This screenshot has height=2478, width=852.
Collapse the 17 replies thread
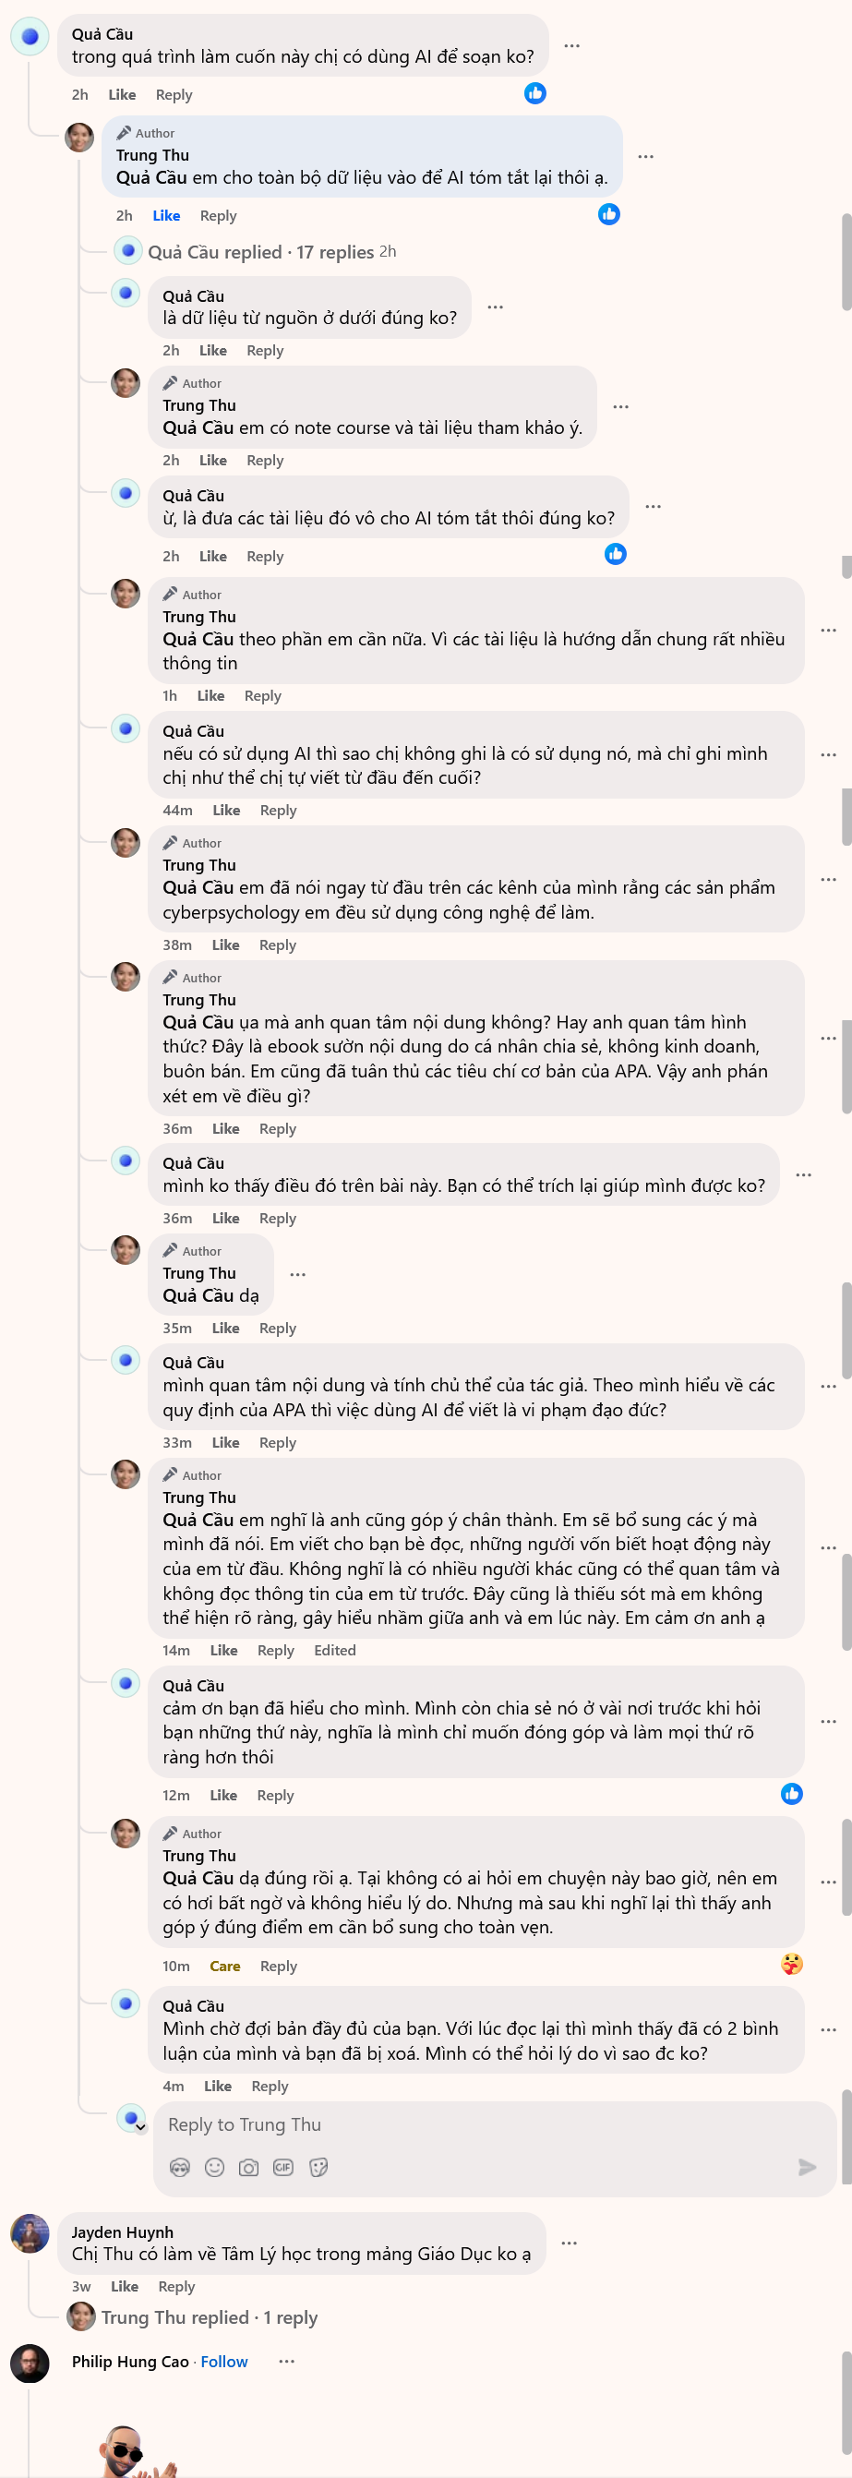pos(259,252)
